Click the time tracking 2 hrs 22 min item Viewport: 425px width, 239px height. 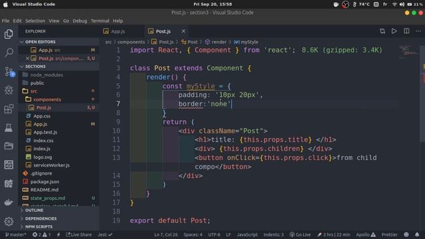333,234
